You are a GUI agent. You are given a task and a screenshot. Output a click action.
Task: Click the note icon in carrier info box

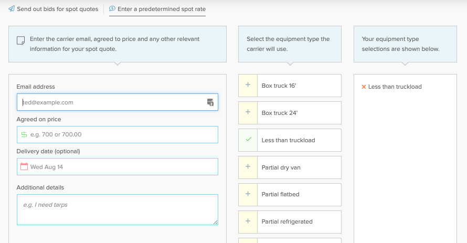tap(21, 40)
